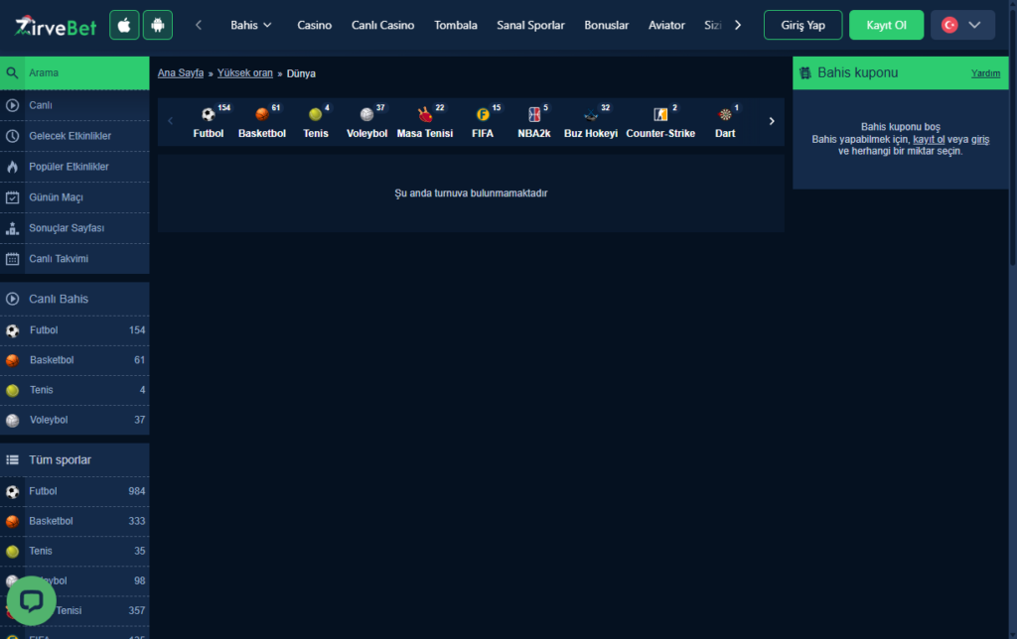Select Masa Tenisi in the sports carousel
Viewport: 1017px width, 639px height.
tap(425, 122)
